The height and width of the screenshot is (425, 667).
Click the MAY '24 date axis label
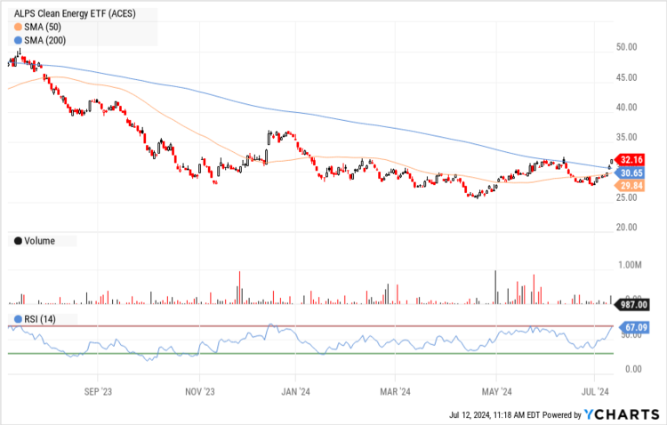click(x=496, y=390)
